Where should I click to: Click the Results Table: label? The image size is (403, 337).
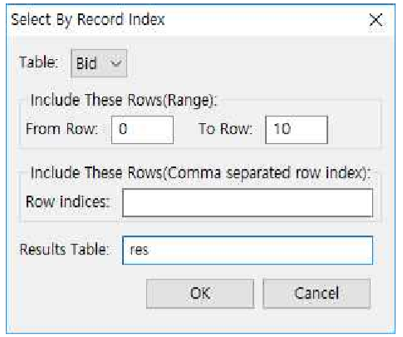64,249
